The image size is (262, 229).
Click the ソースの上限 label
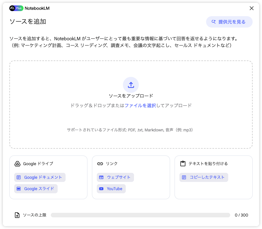[x=35, y=215]
